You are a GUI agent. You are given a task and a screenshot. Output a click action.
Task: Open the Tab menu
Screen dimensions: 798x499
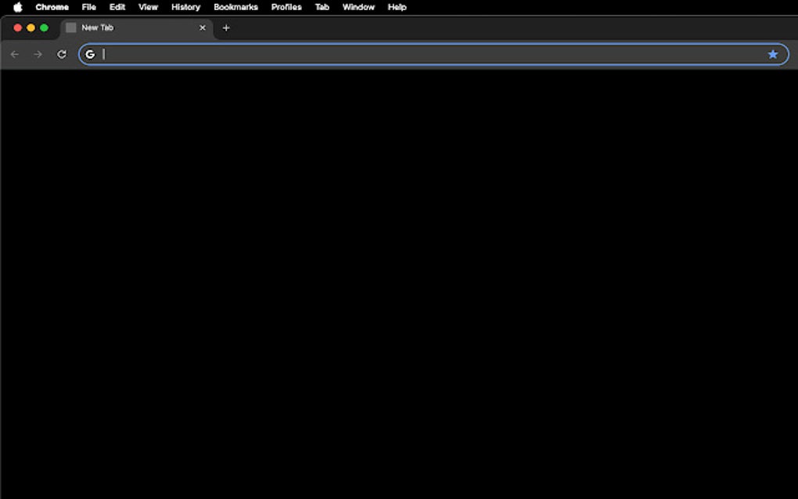[322, 7]
